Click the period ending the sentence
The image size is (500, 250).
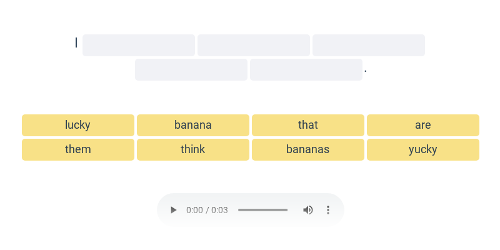(366, 72)
